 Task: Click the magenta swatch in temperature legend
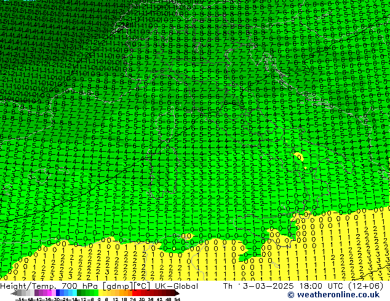pyautogui.click(x=49, y=293)
